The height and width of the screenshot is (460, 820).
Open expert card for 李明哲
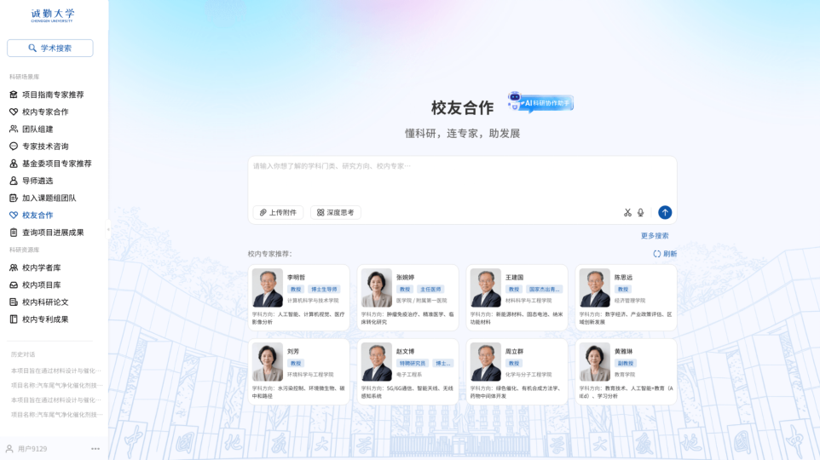[298, 297]
